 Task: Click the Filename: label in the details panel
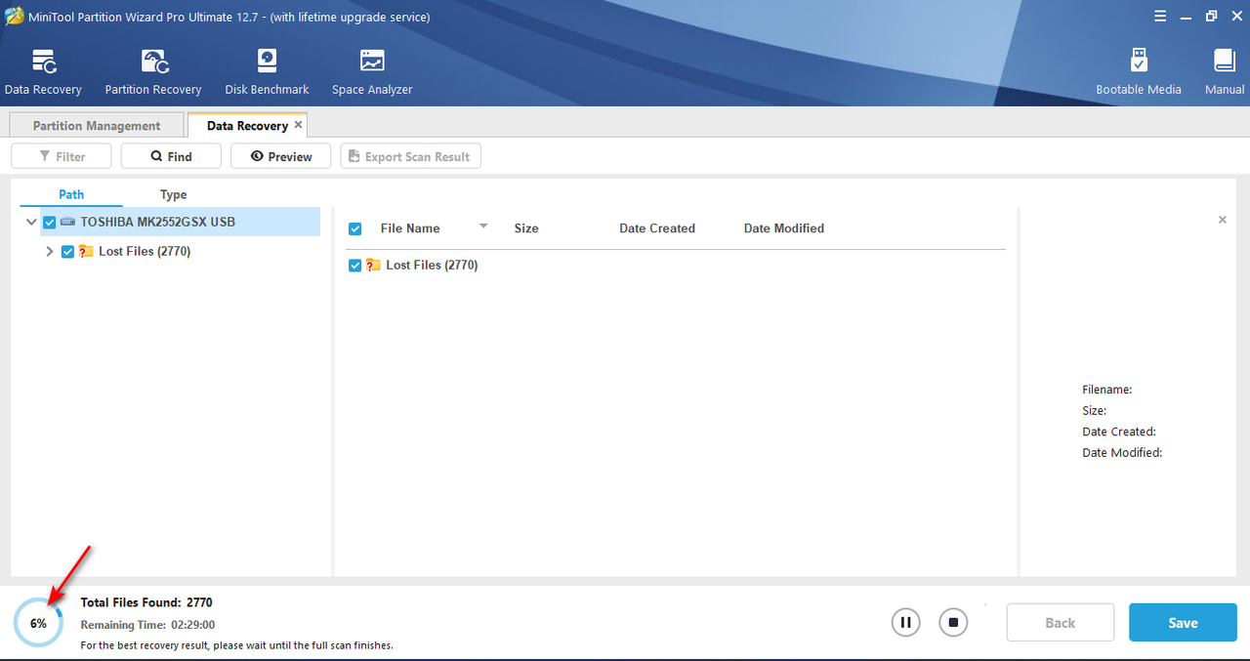click(1107, 390)
